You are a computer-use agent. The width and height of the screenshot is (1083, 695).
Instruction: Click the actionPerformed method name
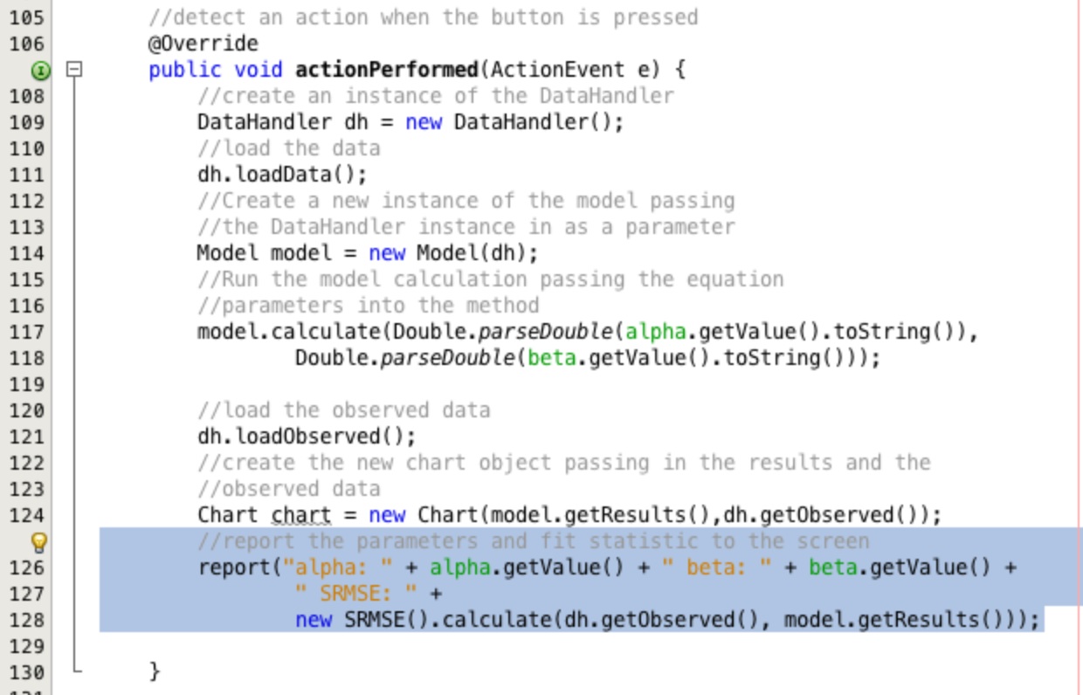387,70
